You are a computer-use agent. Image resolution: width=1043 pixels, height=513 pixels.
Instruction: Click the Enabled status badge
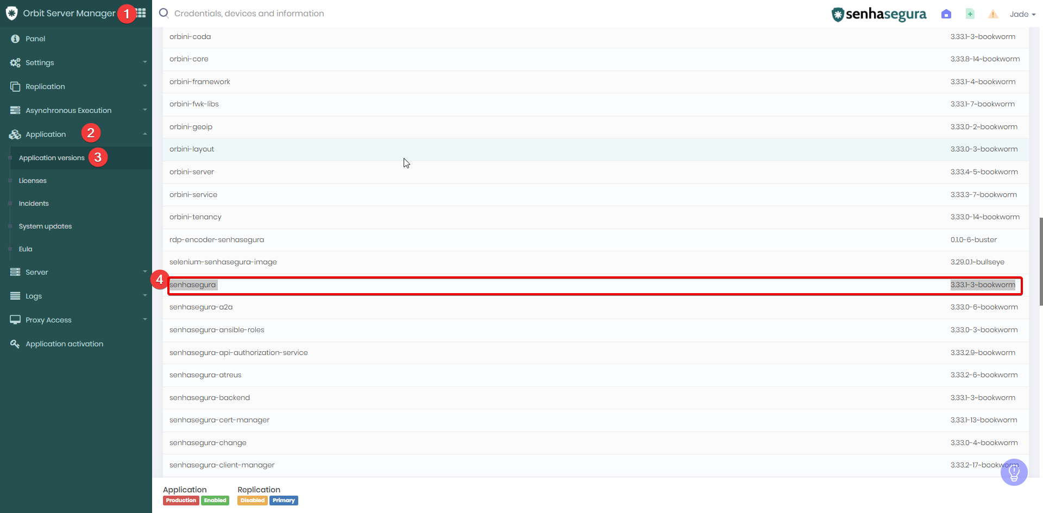215,501
